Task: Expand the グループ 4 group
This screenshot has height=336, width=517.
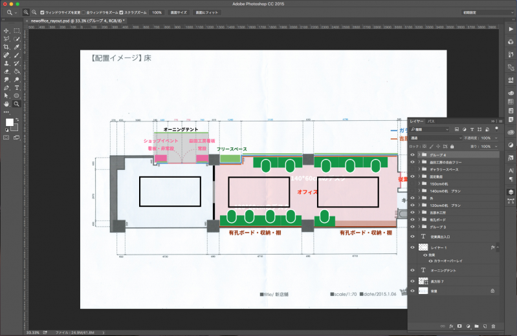Action: (x=419, y=155)
